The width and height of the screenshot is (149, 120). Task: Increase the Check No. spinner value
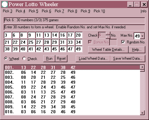point(108,34)
